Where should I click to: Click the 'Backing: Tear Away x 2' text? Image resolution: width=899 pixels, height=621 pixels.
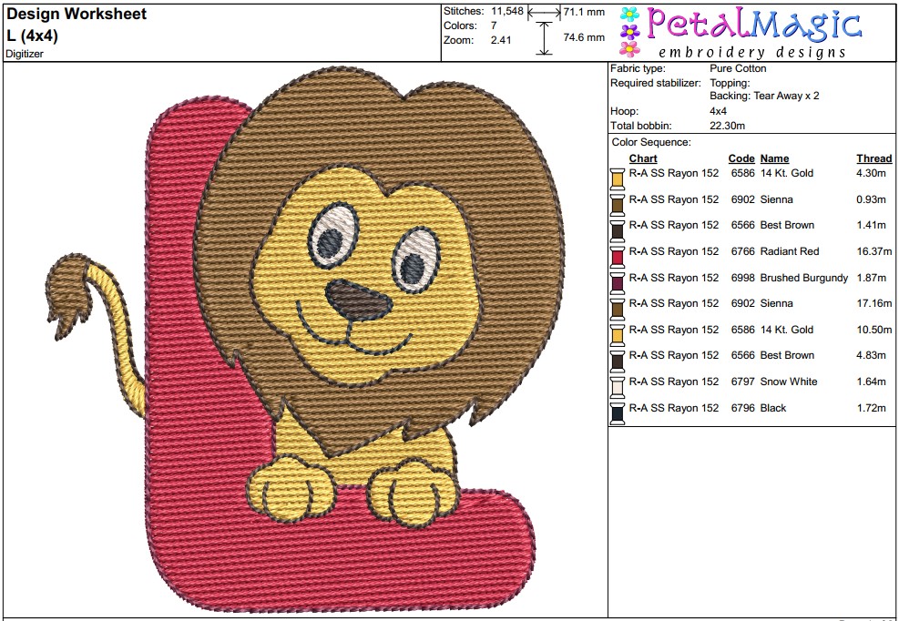click(x=764, y=96)
